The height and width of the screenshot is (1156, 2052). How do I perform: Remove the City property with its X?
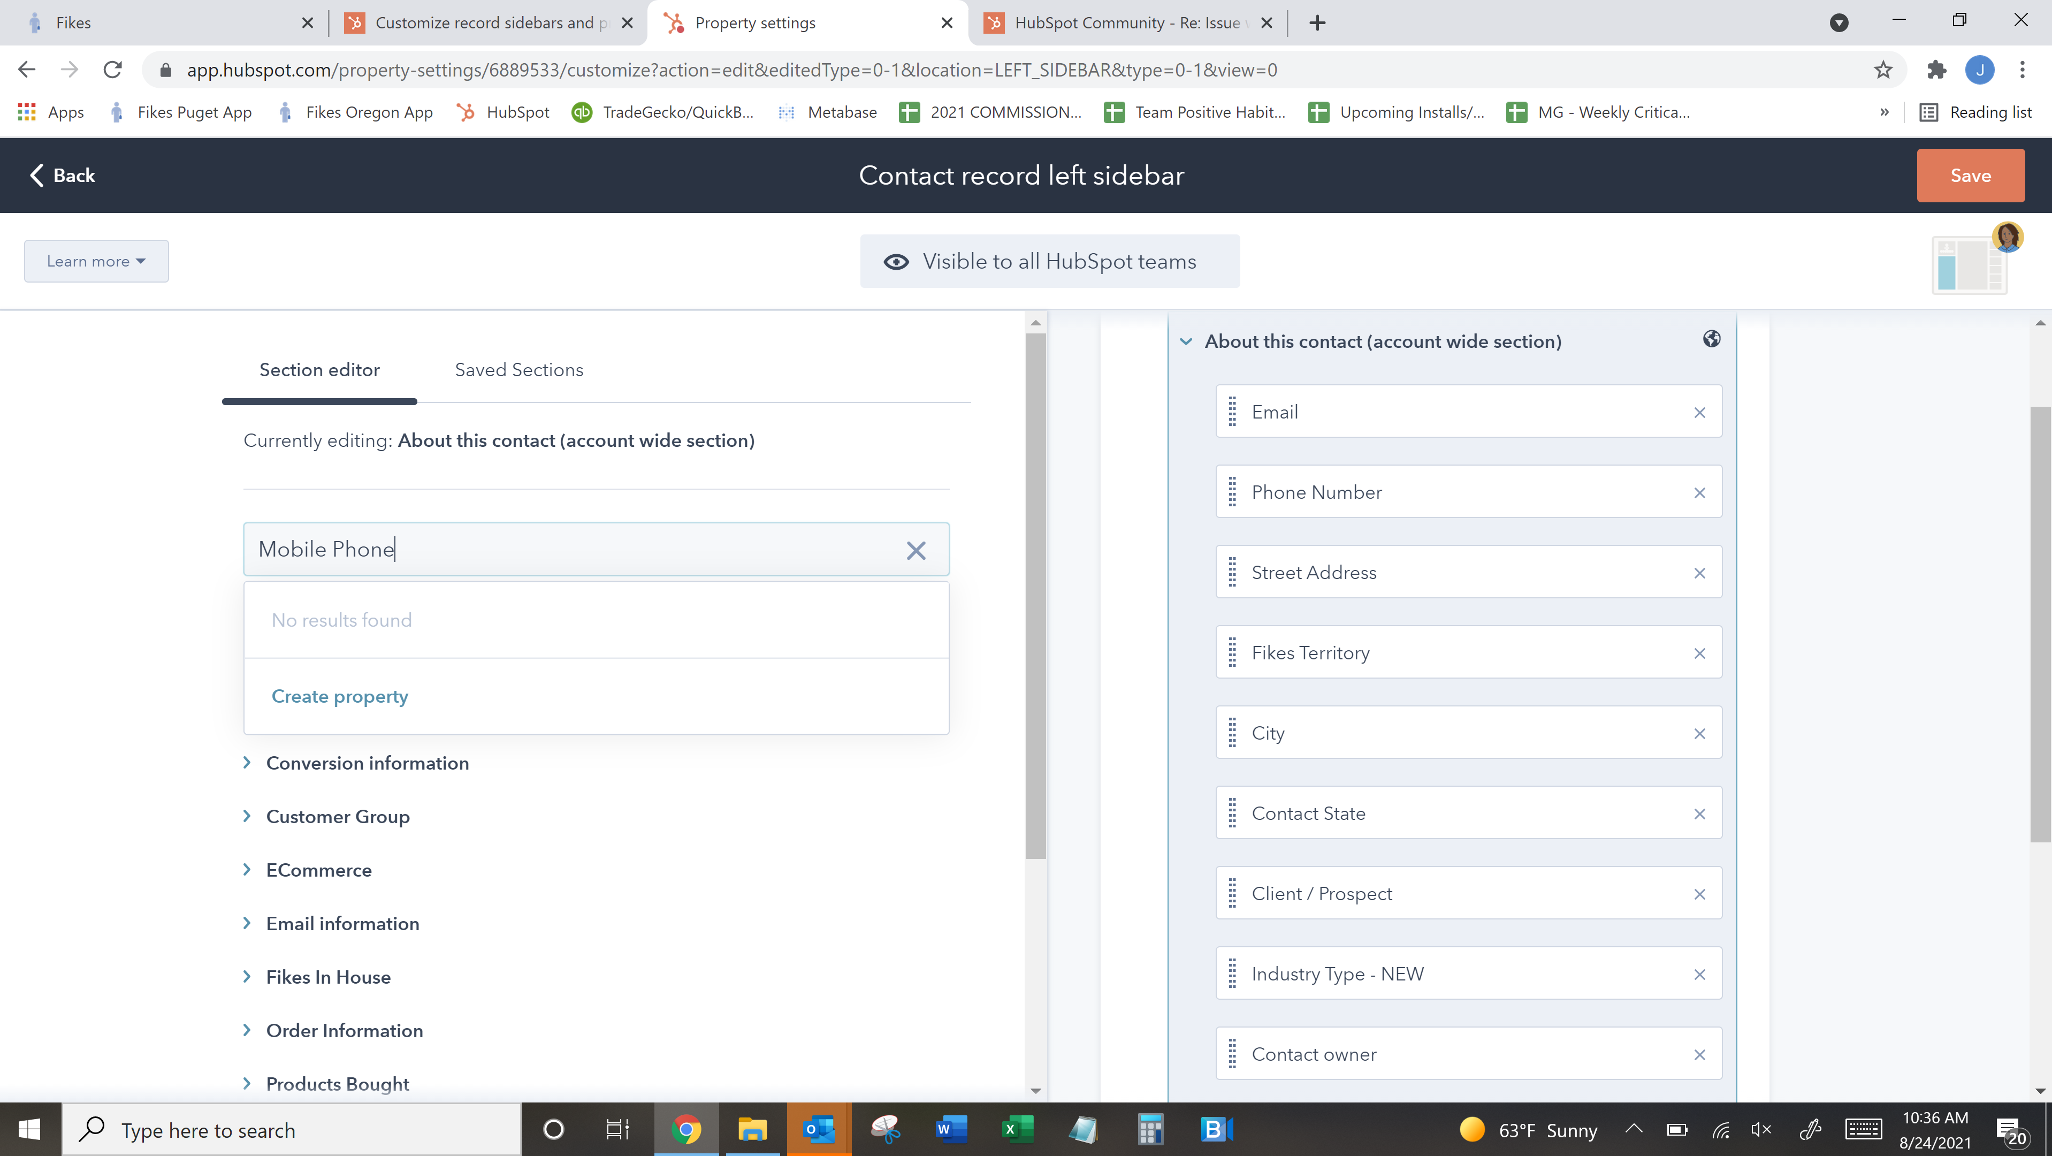[1700, 733]
